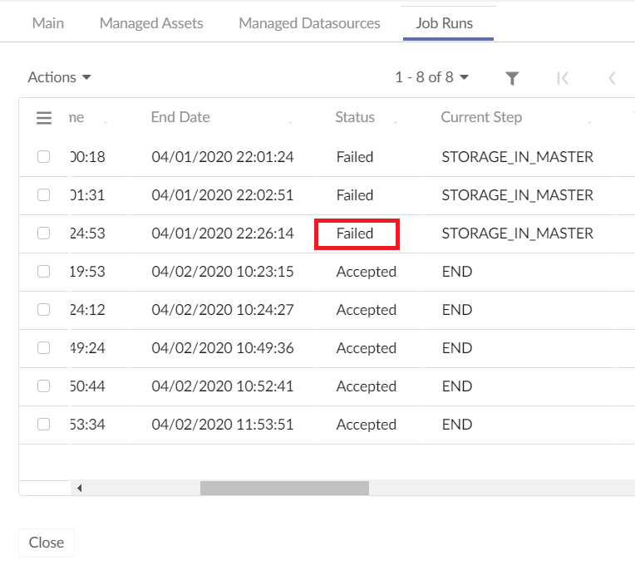Toggle the checkbox for the 10:23:15 accepted run

click(x=44, y=272)
